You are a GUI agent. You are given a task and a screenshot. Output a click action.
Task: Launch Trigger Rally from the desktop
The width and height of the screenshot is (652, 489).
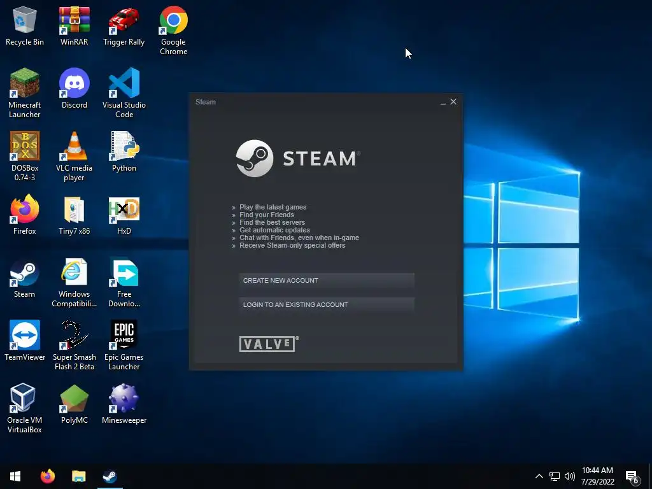(x=124, y=25)
